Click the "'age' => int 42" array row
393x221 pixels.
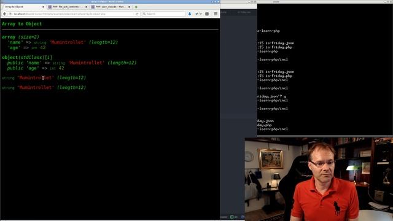26,48
